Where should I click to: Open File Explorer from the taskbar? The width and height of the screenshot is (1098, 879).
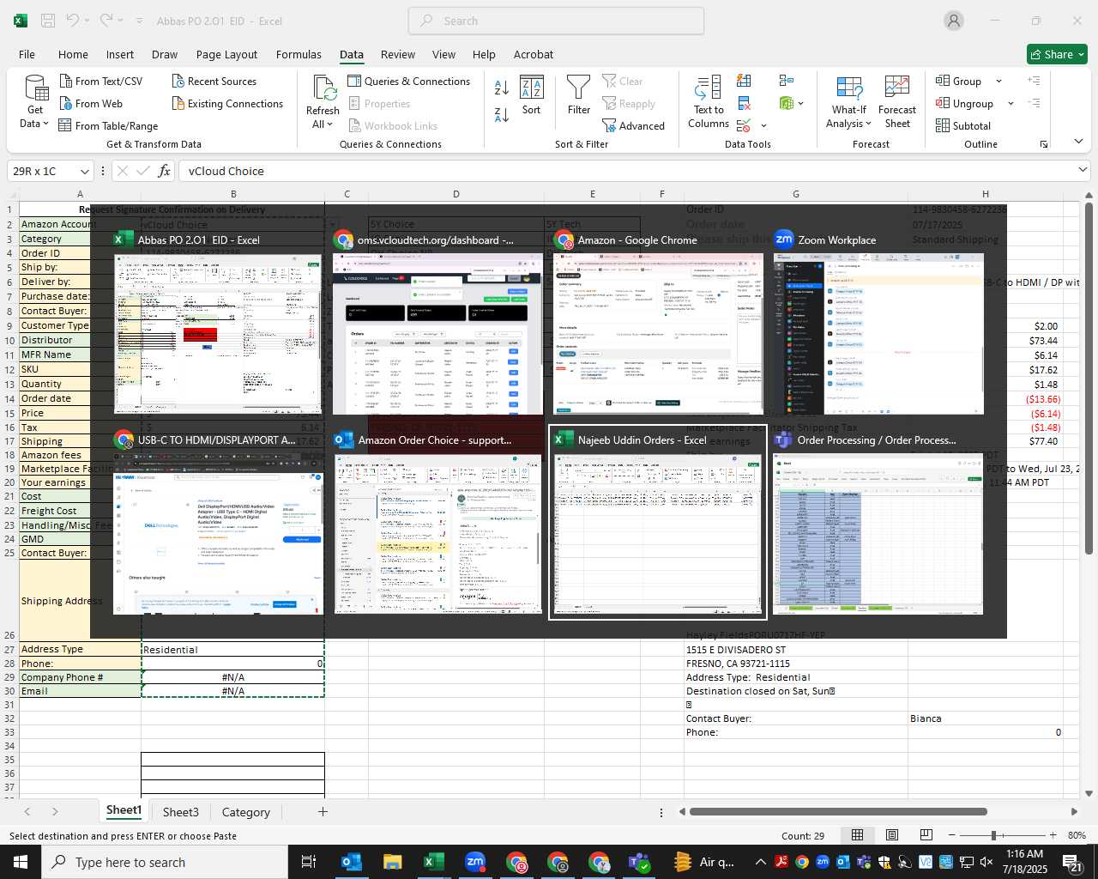point(393,862)
